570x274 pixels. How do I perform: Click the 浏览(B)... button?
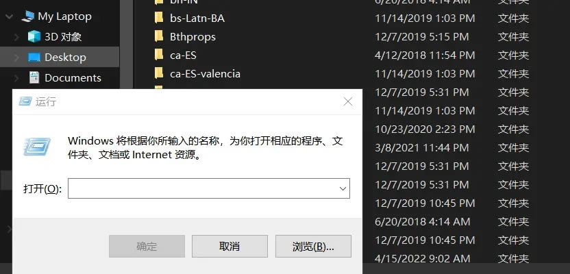313,247
